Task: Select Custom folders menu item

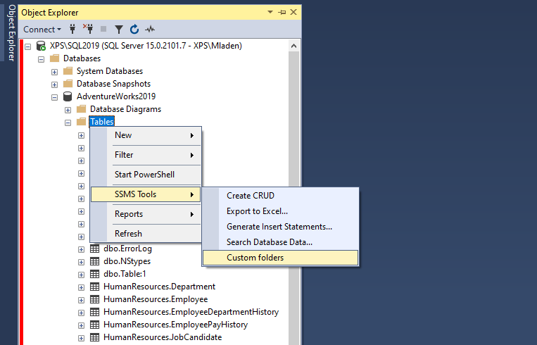Action: tap(280, 258)
